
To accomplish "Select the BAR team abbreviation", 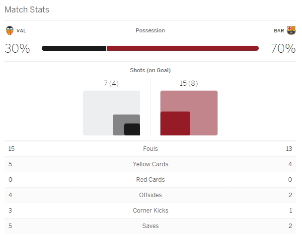I will (279, 31).
